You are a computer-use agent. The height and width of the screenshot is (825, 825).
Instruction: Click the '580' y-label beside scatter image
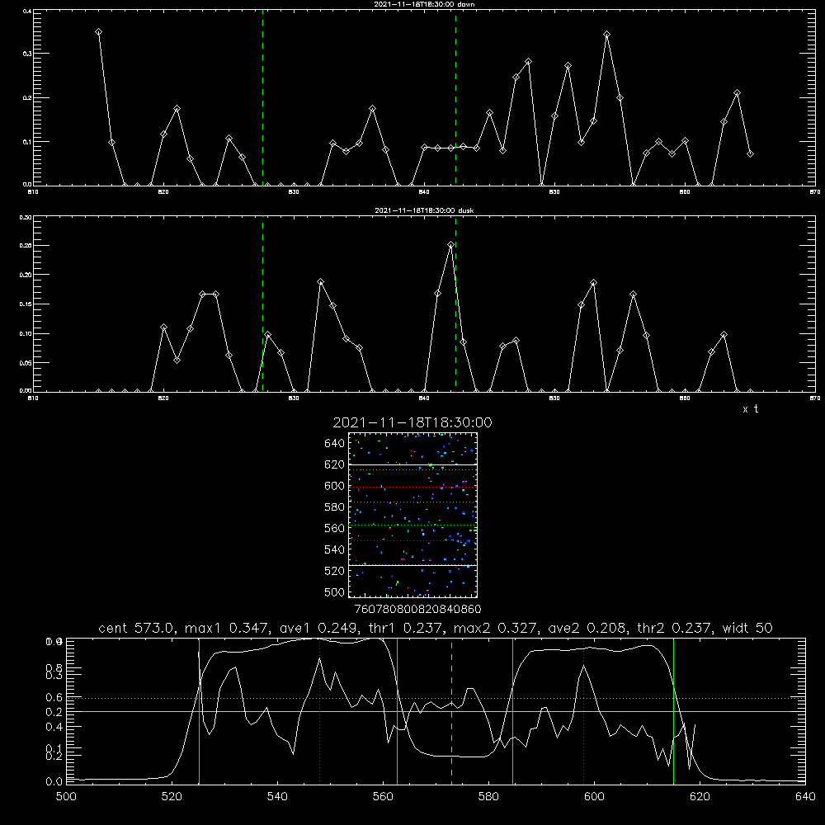tap(335, 507)
